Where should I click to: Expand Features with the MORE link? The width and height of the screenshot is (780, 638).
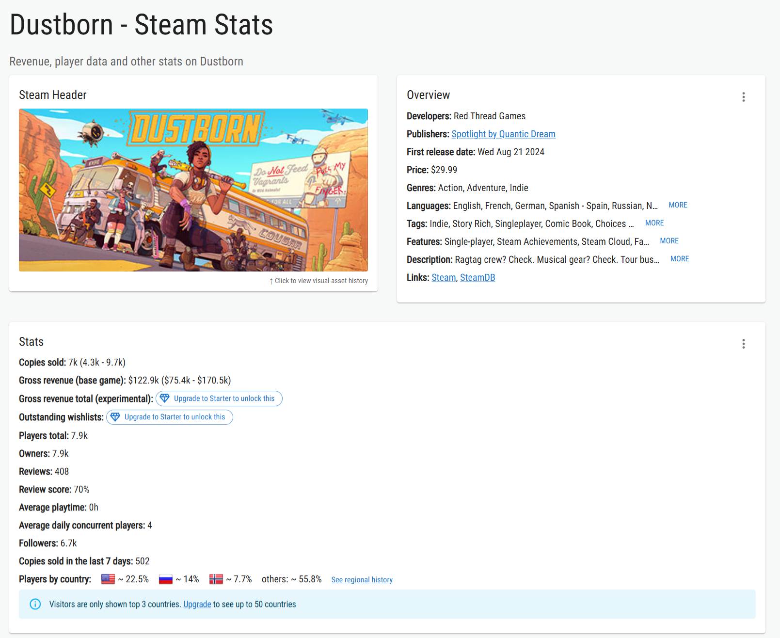pyautogui.click(x=669, y=241)
